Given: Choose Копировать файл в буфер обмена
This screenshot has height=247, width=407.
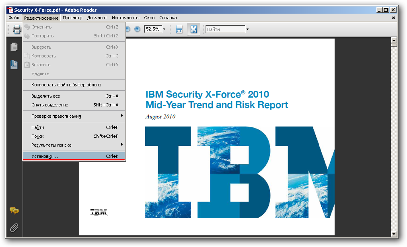Looking at the screenshot, I should pos(74,85).
